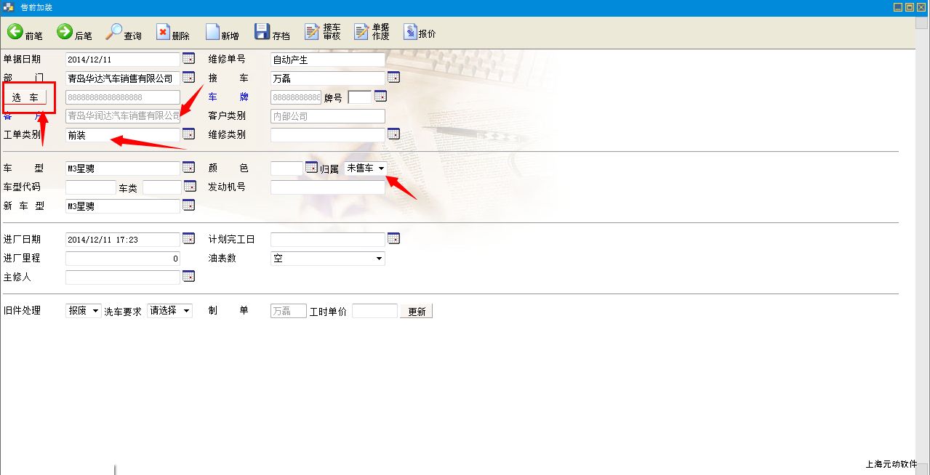Open the 报价 quotation tool
Viewport: 930px width, 475px height.
click(410, 32)
